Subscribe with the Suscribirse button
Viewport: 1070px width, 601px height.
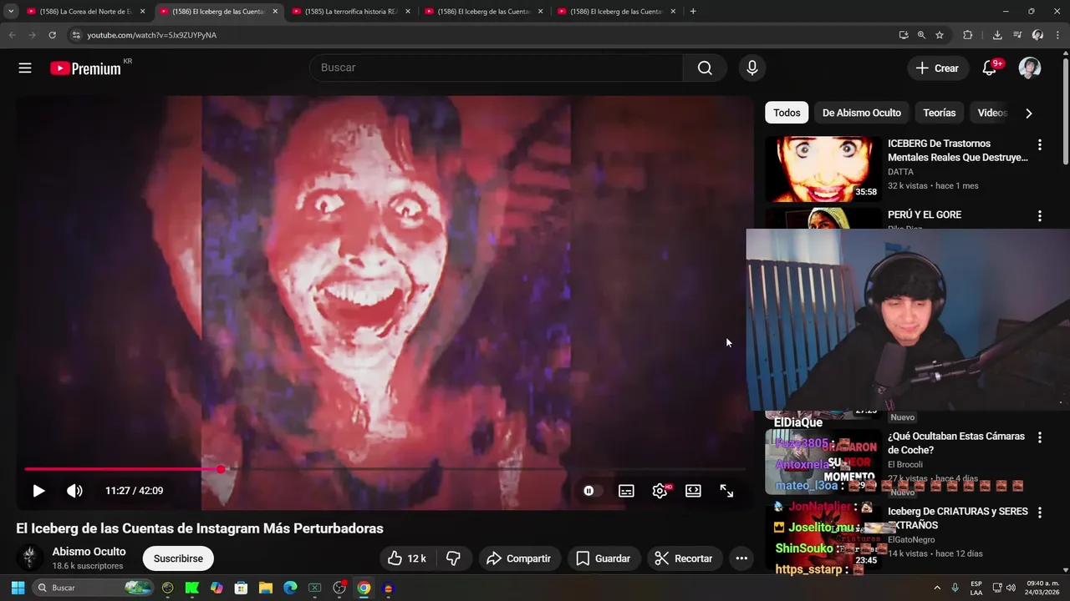pos(178,558)
